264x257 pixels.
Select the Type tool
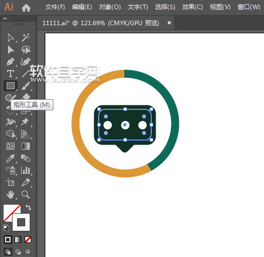tap(11, 74)
